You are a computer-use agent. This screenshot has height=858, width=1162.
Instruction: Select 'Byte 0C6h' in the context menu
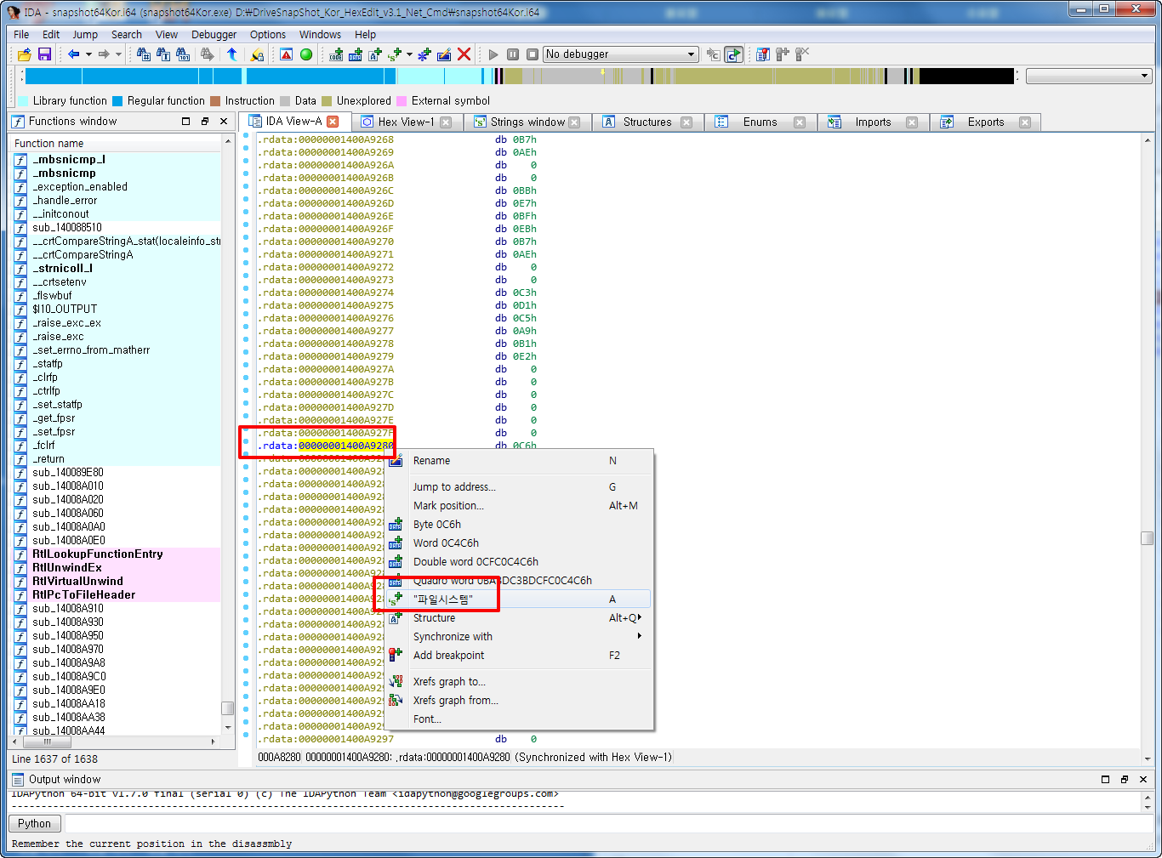pyautogui.click(x=519, y=525)
